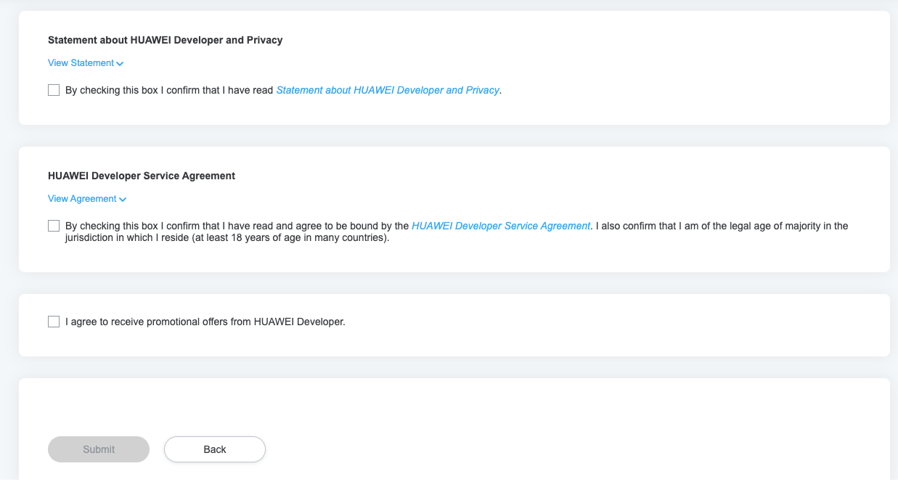Select the heading 'HUAWEI Developer Service Agreement'
This screenshot has height=482, width=898.
click(142, 176)
